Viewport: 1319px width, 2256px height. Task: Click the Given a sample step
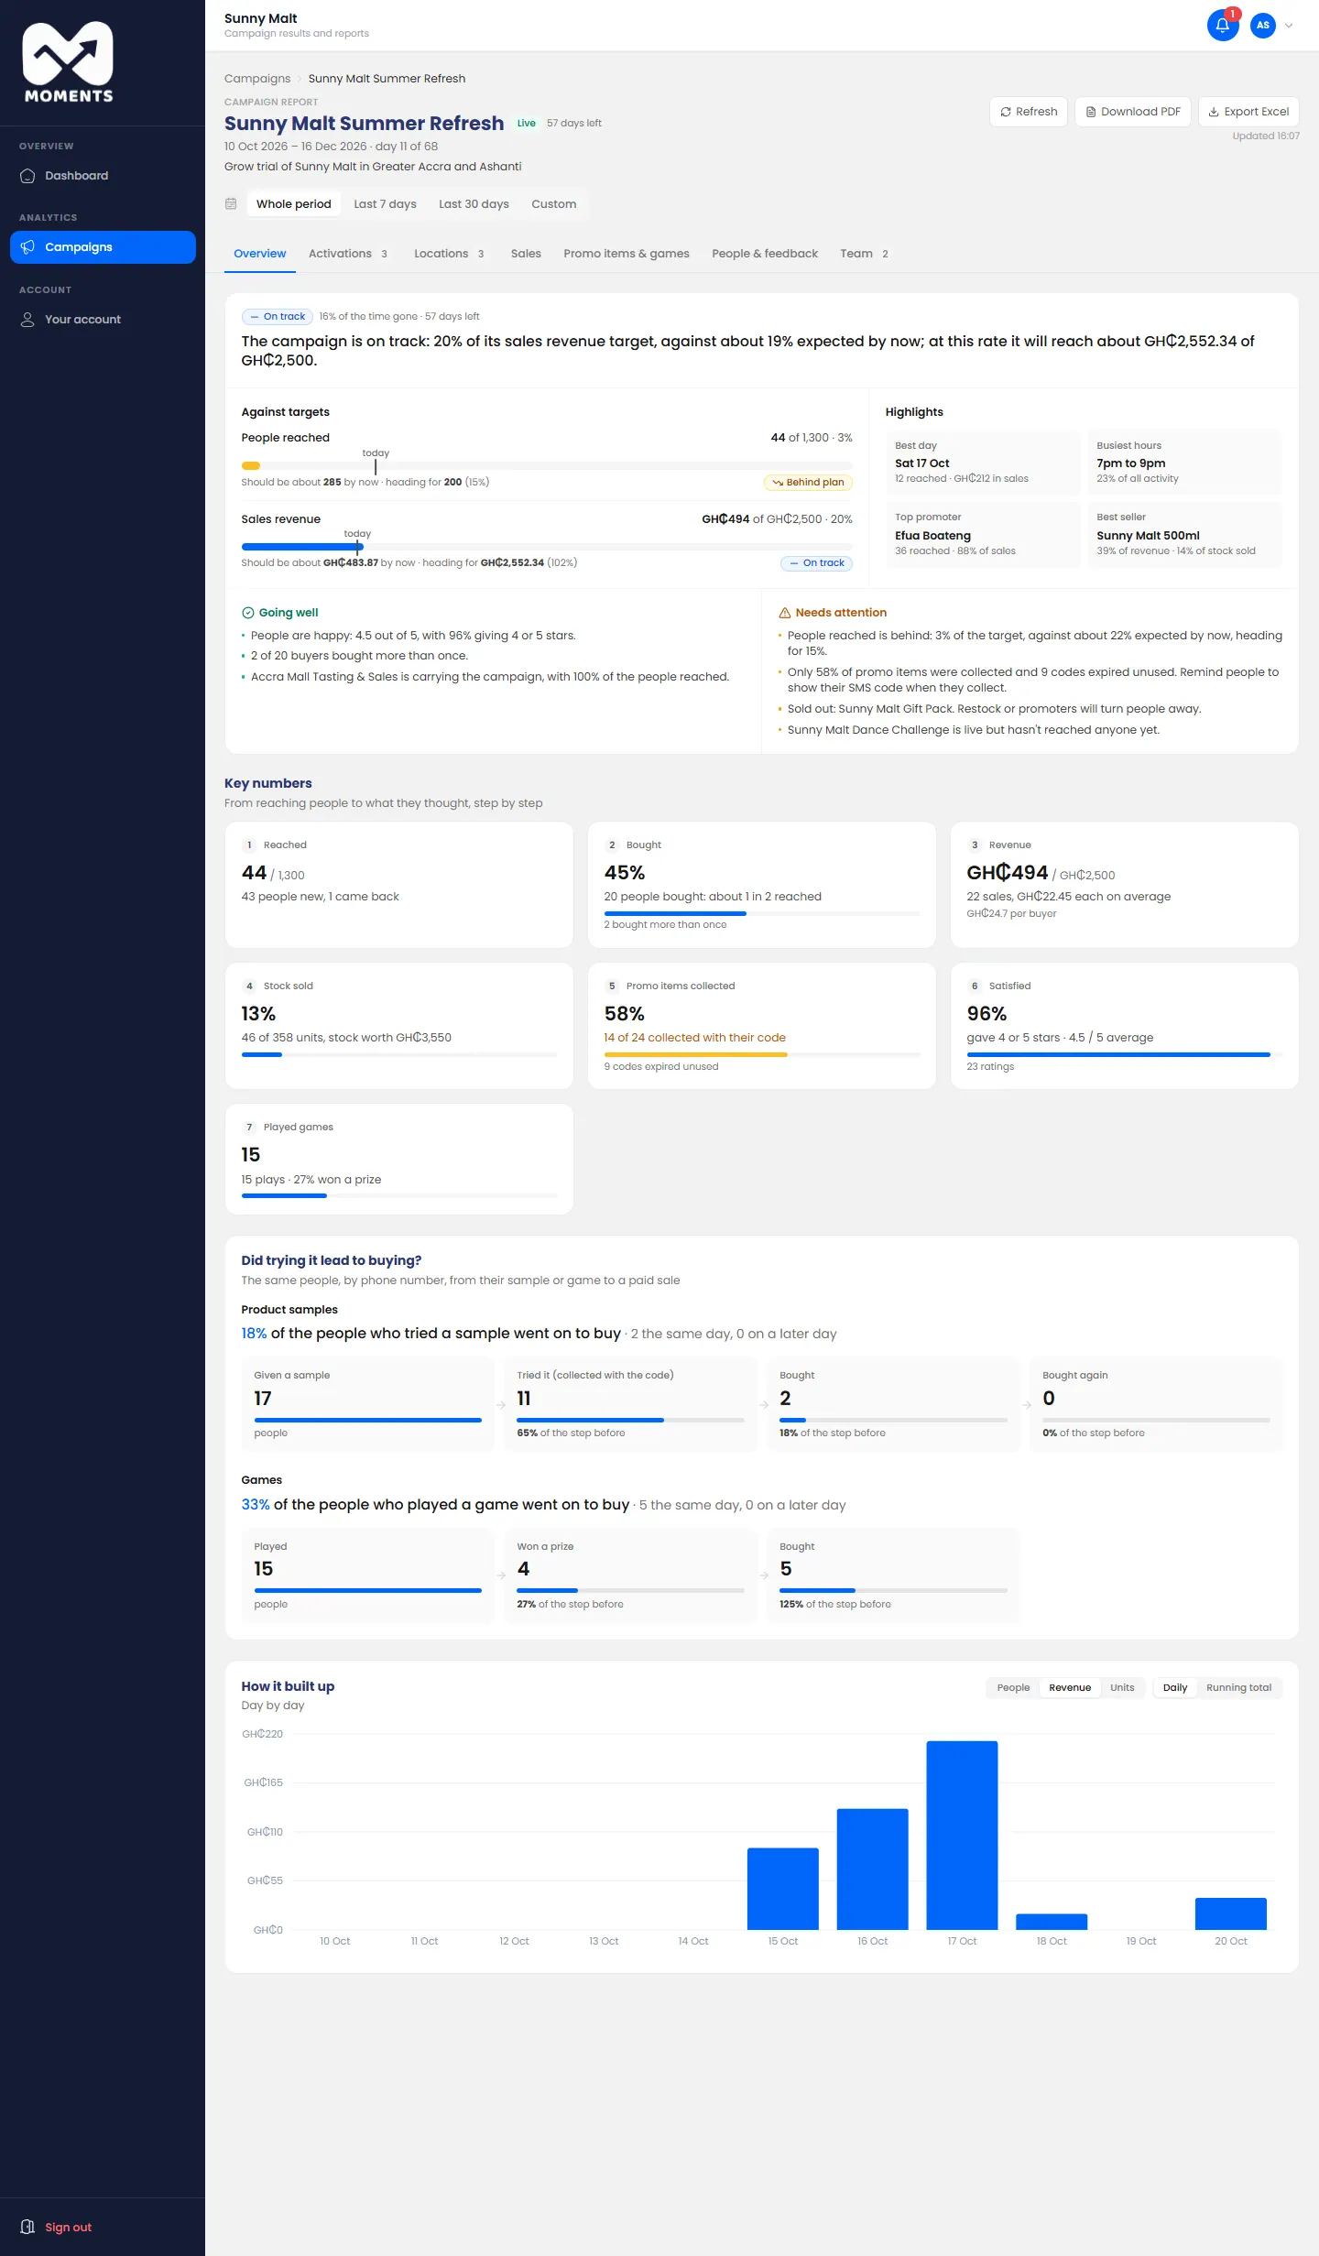click(x=367, y=1403)
